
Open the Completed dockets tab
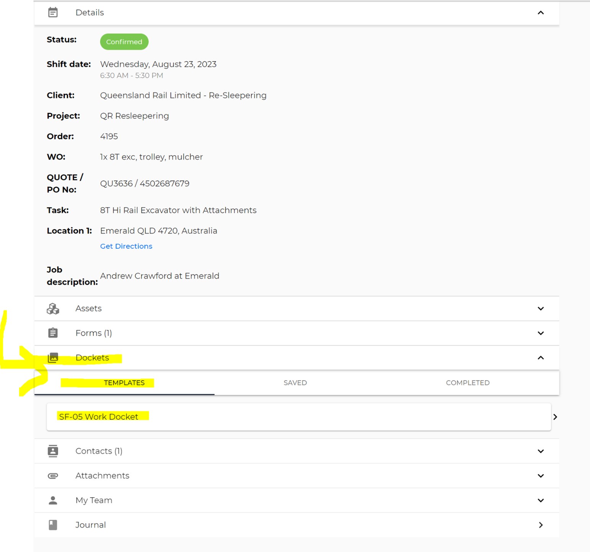(467, 383)
